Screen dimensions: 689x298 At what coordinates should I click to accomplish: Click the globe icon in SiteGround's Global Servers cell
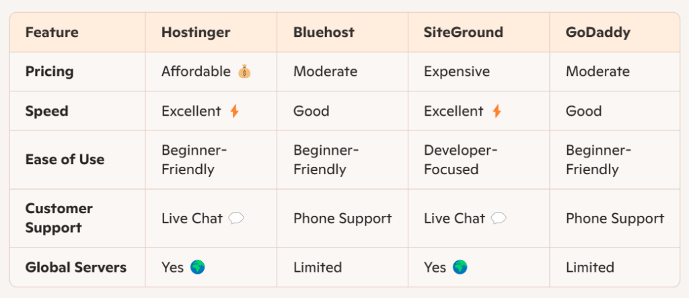click(460, 267)
